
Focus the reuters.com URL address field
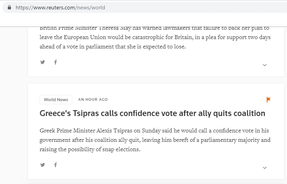tap(117, 7)
